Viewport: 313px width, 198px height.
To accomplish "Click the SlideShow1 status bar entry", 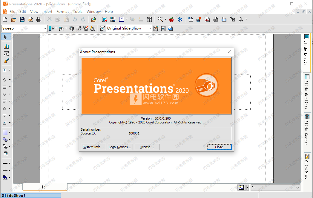I will [x=31, y=195].
